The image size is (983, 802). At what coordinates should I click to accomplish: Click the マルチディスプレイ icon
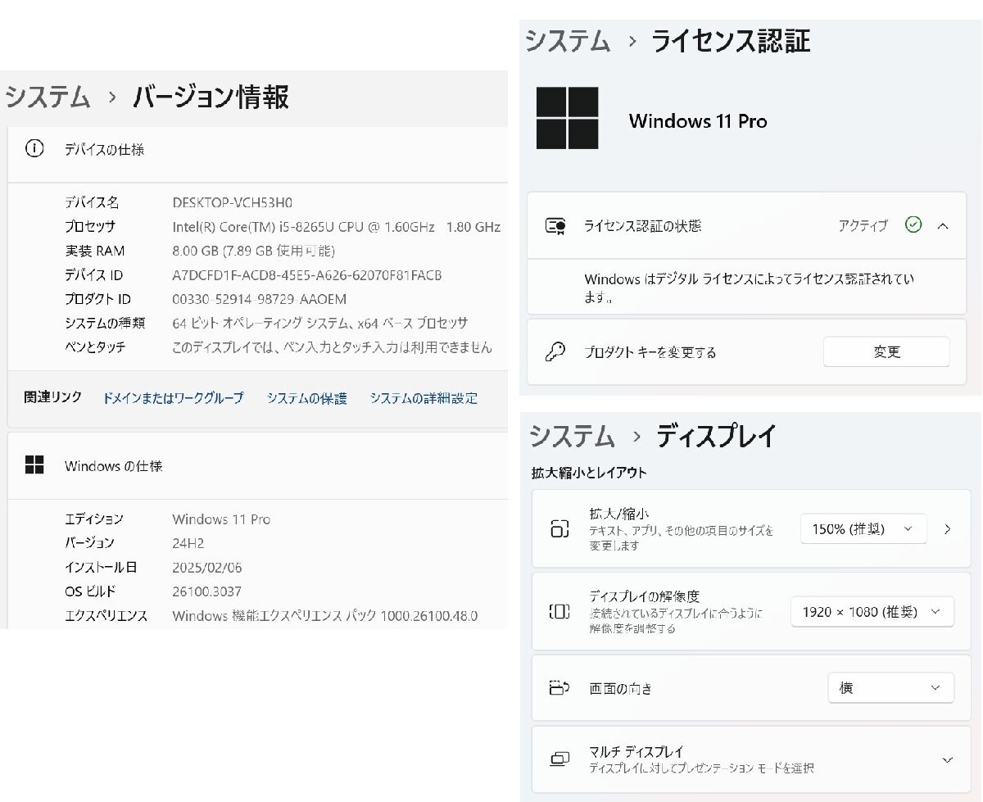coord(560,759)
